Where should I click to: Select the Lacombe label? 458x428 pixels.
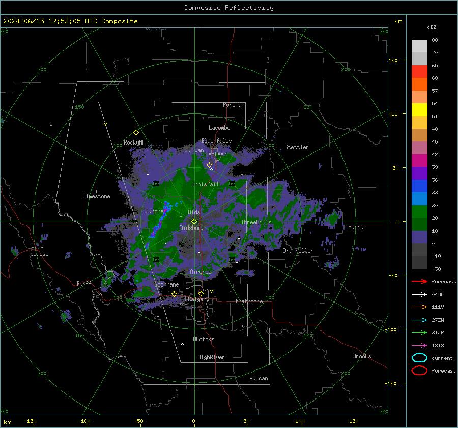[219, 128]
